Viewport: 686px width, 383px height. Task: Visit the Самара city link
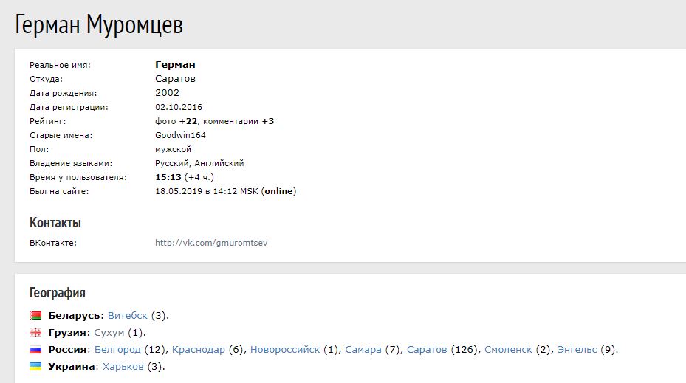pyautogui.click(x=363, y=350)
